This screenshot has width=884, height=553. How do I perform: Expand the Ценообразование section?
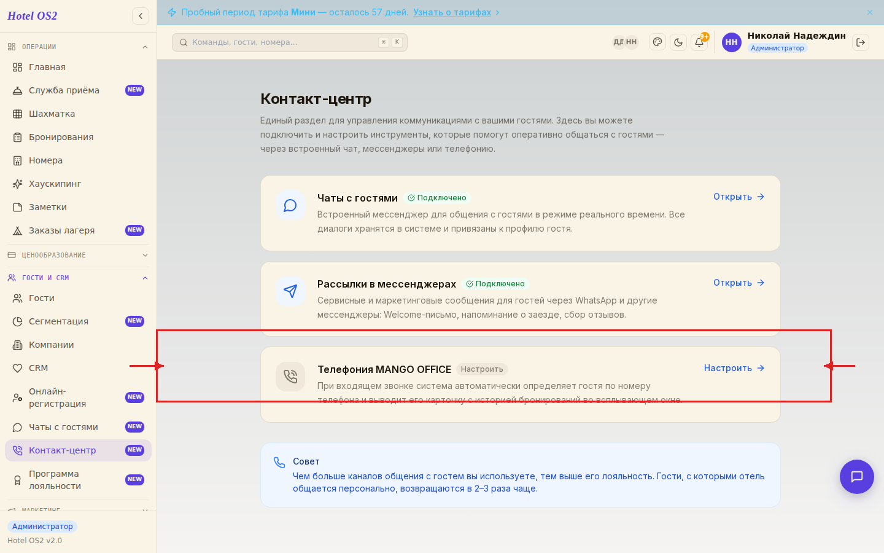[x=78, y=255]
